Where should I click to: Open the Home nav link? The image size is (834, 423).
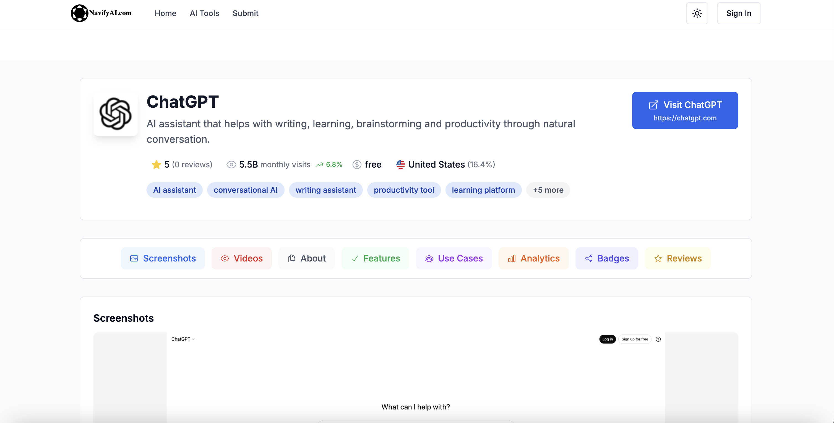click(x=165, y=13)
